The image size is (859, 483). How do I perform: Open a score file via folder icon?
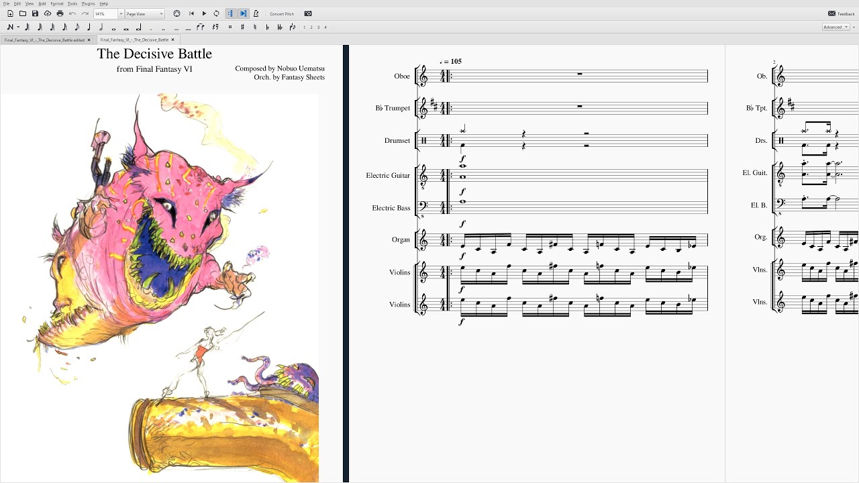(22, 13)
